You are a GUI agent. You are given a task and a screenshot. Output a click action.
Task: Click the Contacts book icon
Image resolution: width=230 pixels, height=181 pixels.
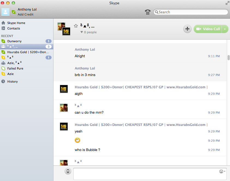coord(3,28)
